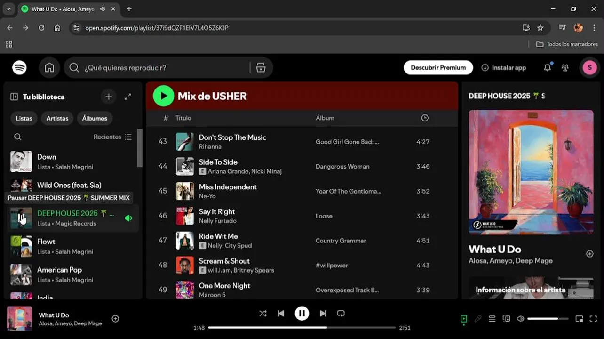604x339 pixels.
Task: Click the now playing cover thumbnail at bottom
Action: 19,319
